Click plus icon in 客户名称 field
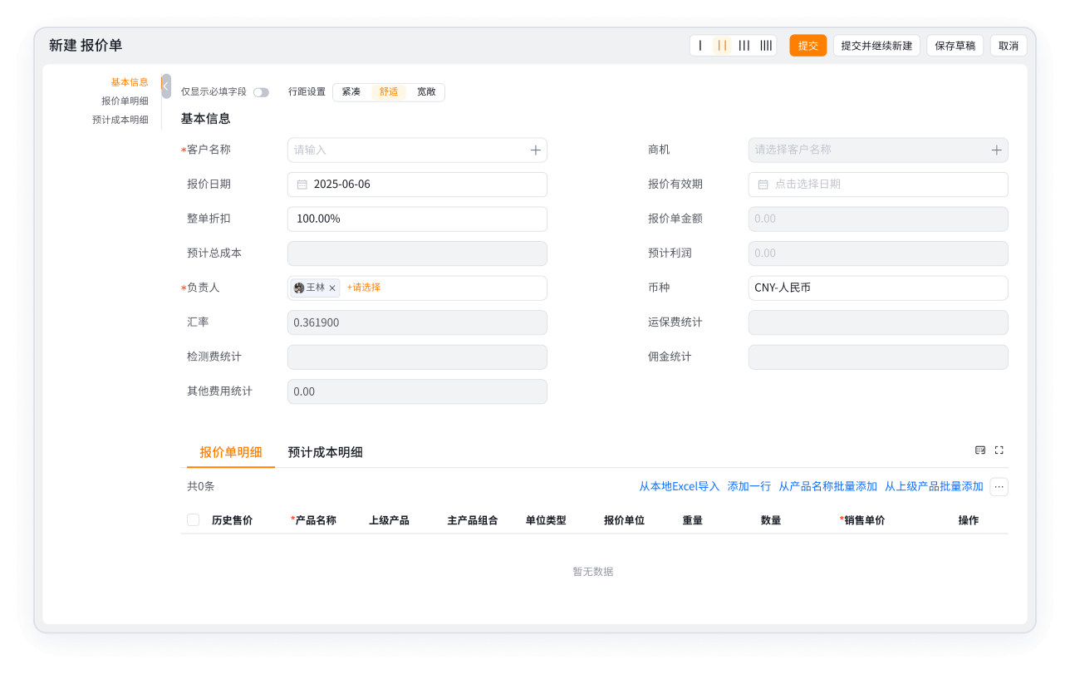This screenshot has width=1070, height=674. click(536, 150)
